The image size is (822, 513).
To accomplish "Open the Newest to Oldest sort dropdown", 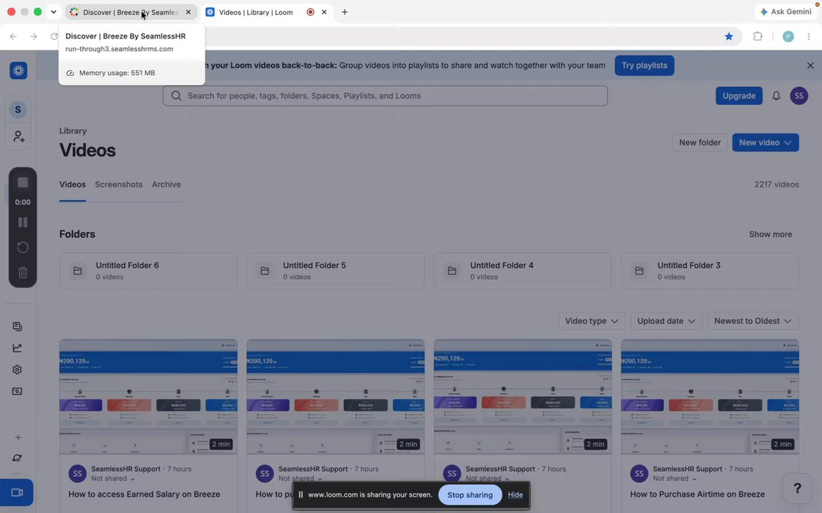I will pyautogui.click(x=753, y=321).
